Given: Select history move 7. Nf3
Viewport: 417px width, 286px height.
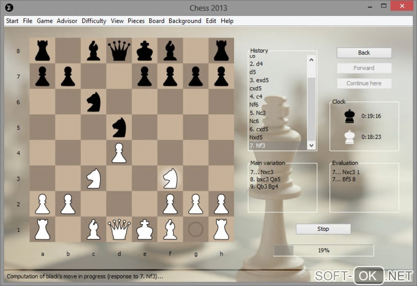Looking at the screenshot, I should point(278,145).
